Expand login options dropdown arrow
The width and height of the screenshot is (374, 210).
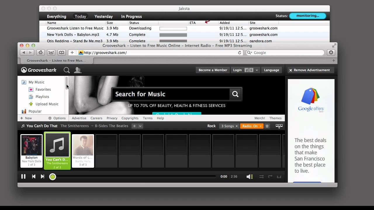[257, 70]
